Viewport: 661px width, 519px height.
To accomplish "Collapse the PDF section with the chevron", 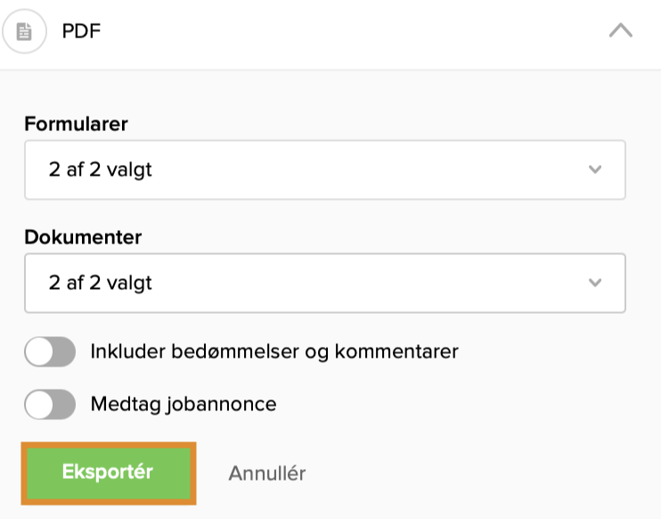I will click(620, 30).
